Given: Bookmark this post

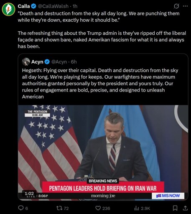Looking at the screenshot, I should click(175, 208).
